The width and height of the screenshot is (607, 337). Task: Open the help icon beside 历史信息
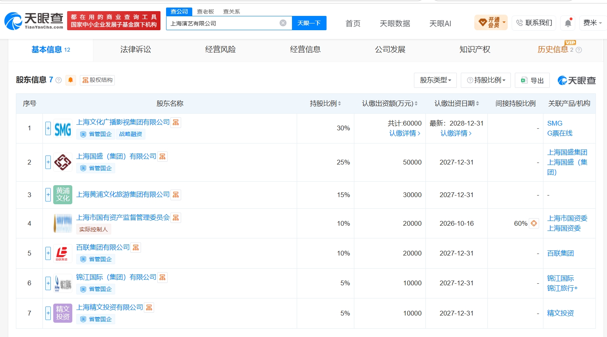coord(579,50)
